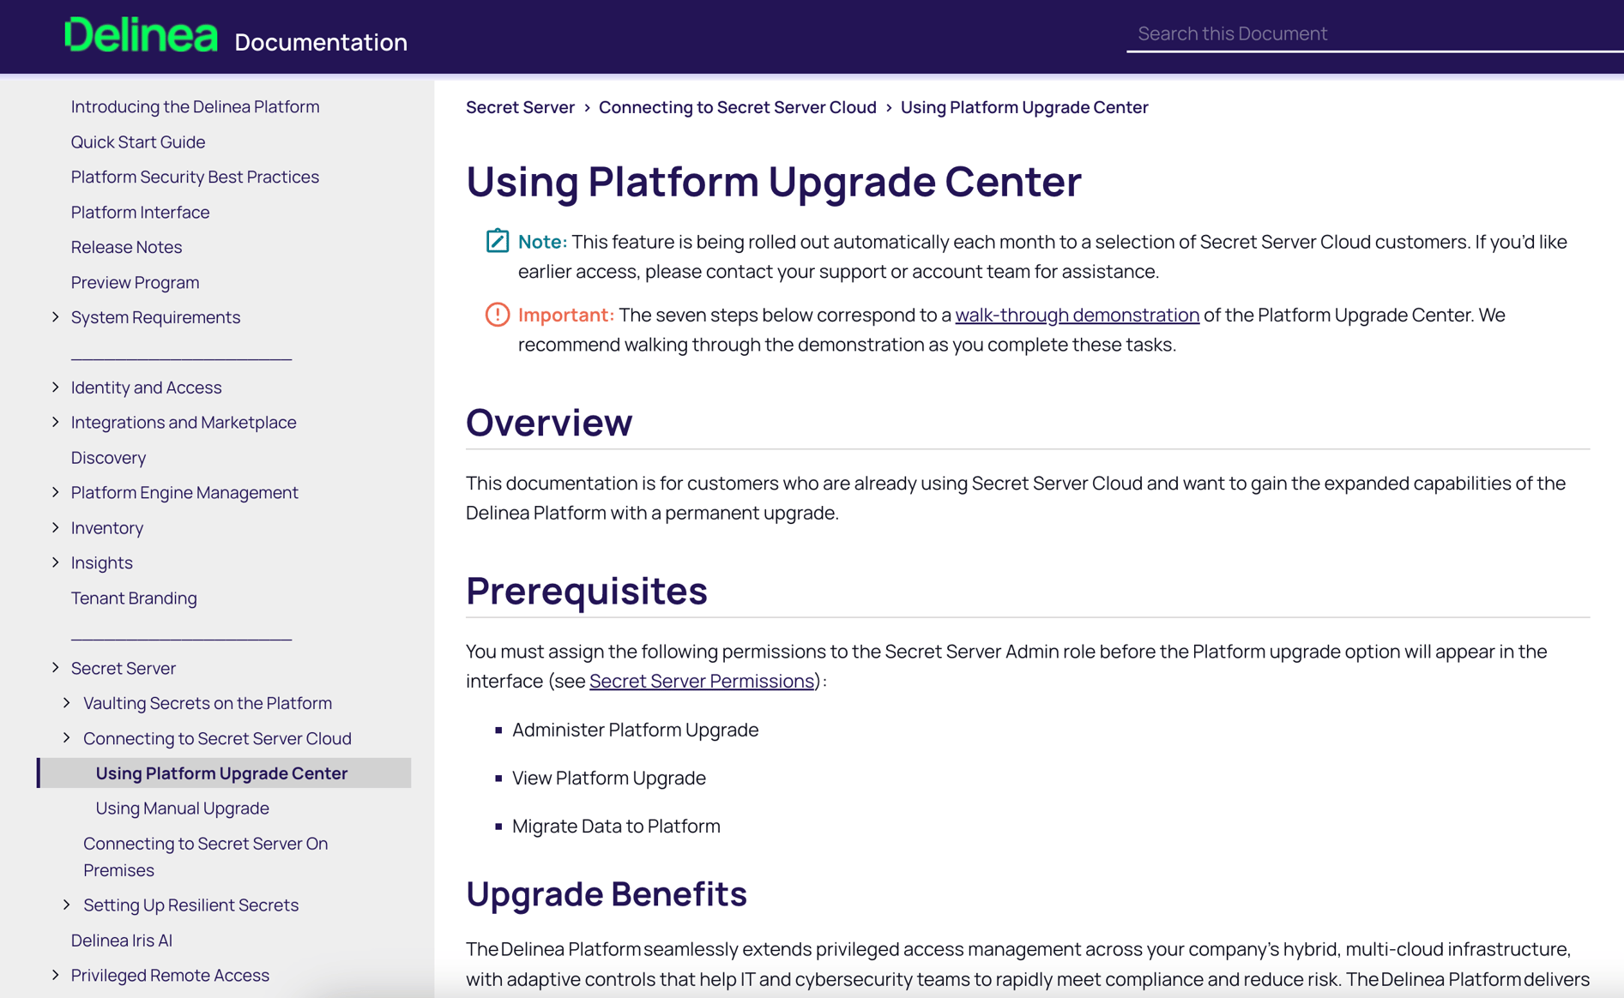The image size is (1624, 998).
Task: Open the walk-through demonstration link
Action: click(1077, 315)
